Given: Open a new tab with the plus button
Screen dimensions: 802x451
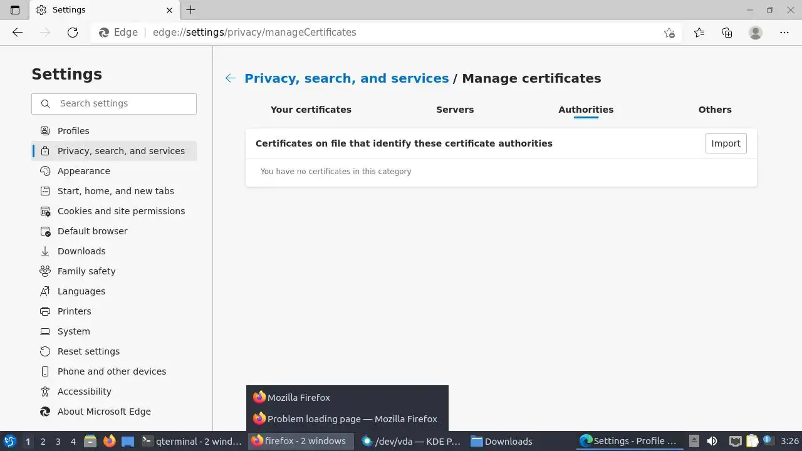Looking at the screenshot, I should tap(191, 10).
